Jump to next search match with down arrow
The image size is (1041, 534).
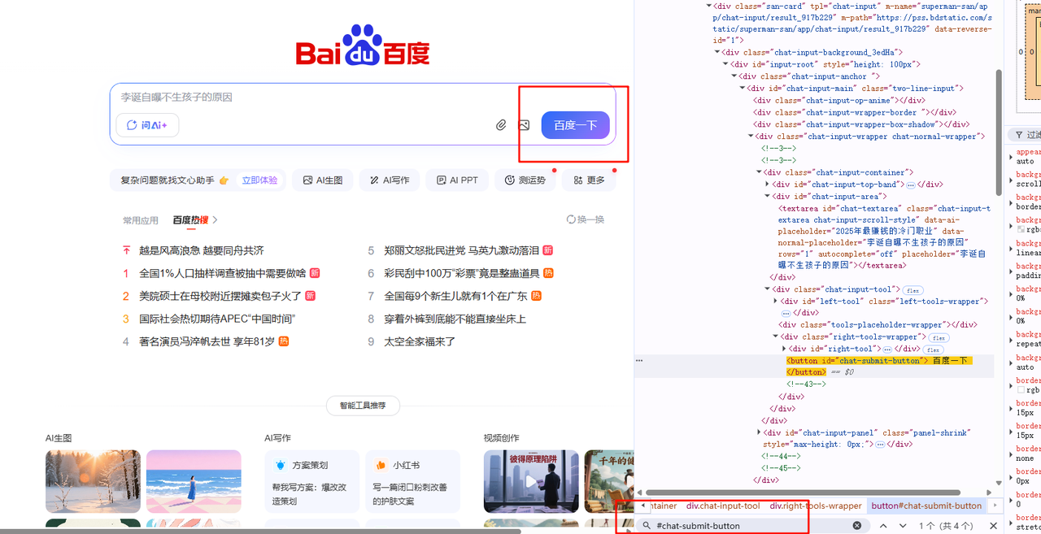click(x=904, y=526)
